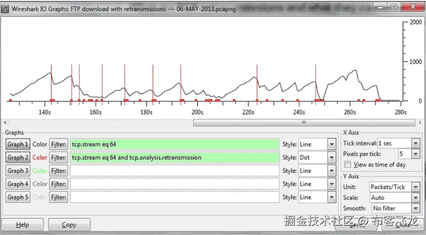Open Filter dialog for Graph 5
Image resolution: width=426 pixels, height=235 pixels.
58,197
